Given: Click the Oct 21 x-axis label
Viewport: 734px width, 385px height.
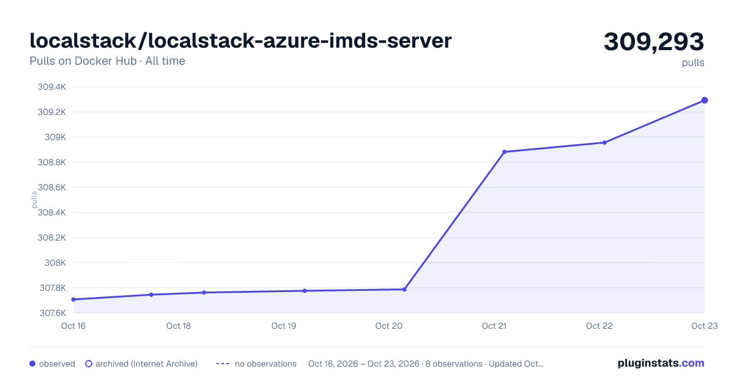Looking at the screenshot, I should (x=494, y=326).
